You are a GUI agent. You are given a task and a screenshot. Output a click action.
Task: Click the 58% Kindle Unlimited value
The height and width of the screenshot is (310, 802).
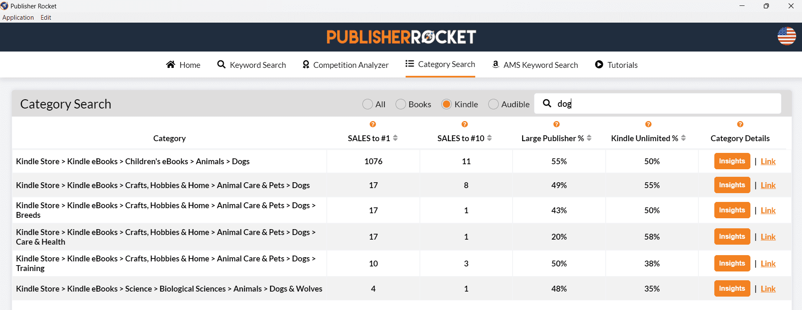tap(652, 237)
